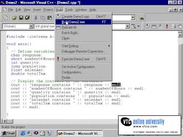The image size is (183, 137).
Task: Open the Start Debug submenu
Action: pos(83,46)
